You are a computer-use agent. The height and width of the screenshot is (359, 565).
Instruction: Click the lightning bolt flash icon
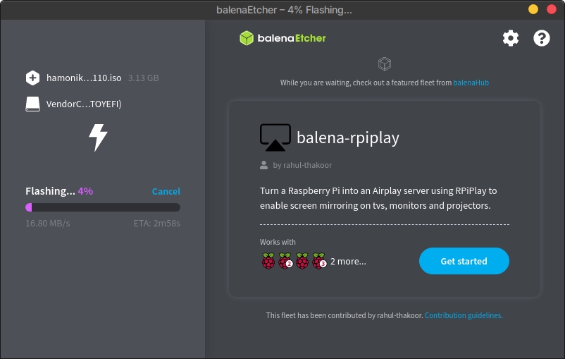[98, 138]
